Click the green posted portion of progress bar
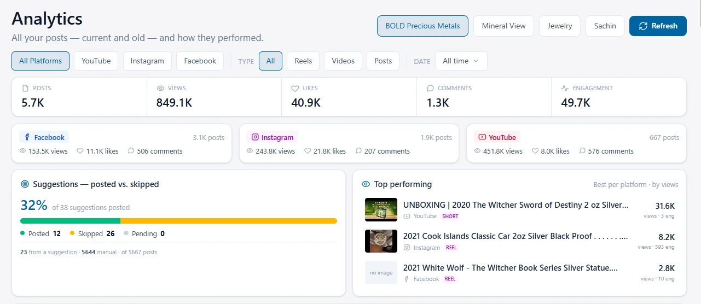Image resolution: width=701 pixels, height=304 pixels. pyautogui.click(x=70, y=221)
